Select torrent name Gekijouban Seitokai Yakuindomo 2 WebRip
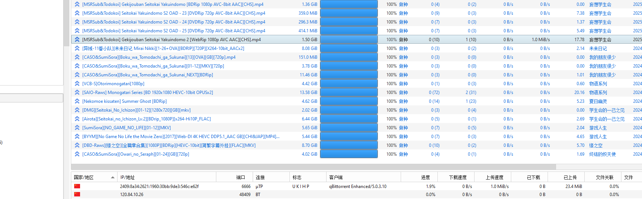The height and width of the screenshot is (199, 642). click(172, 40)
